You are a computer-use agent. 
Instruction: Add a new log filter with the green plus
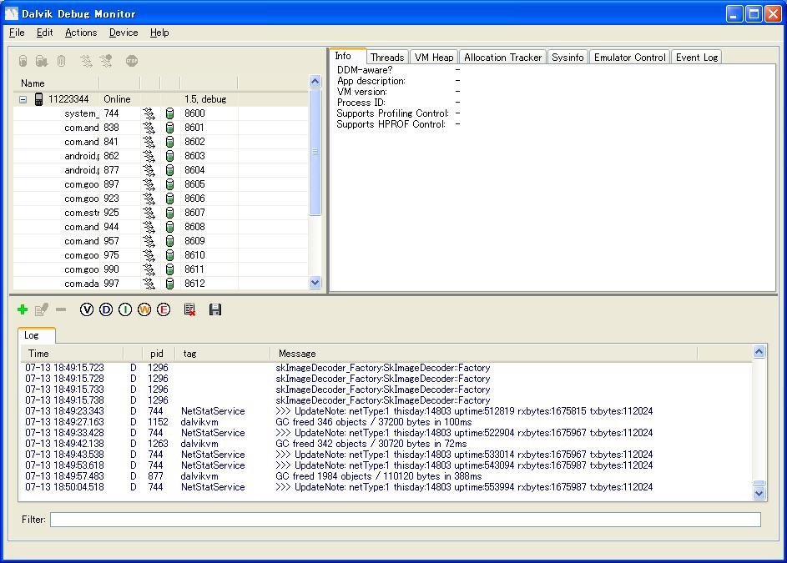click(23, 309)
